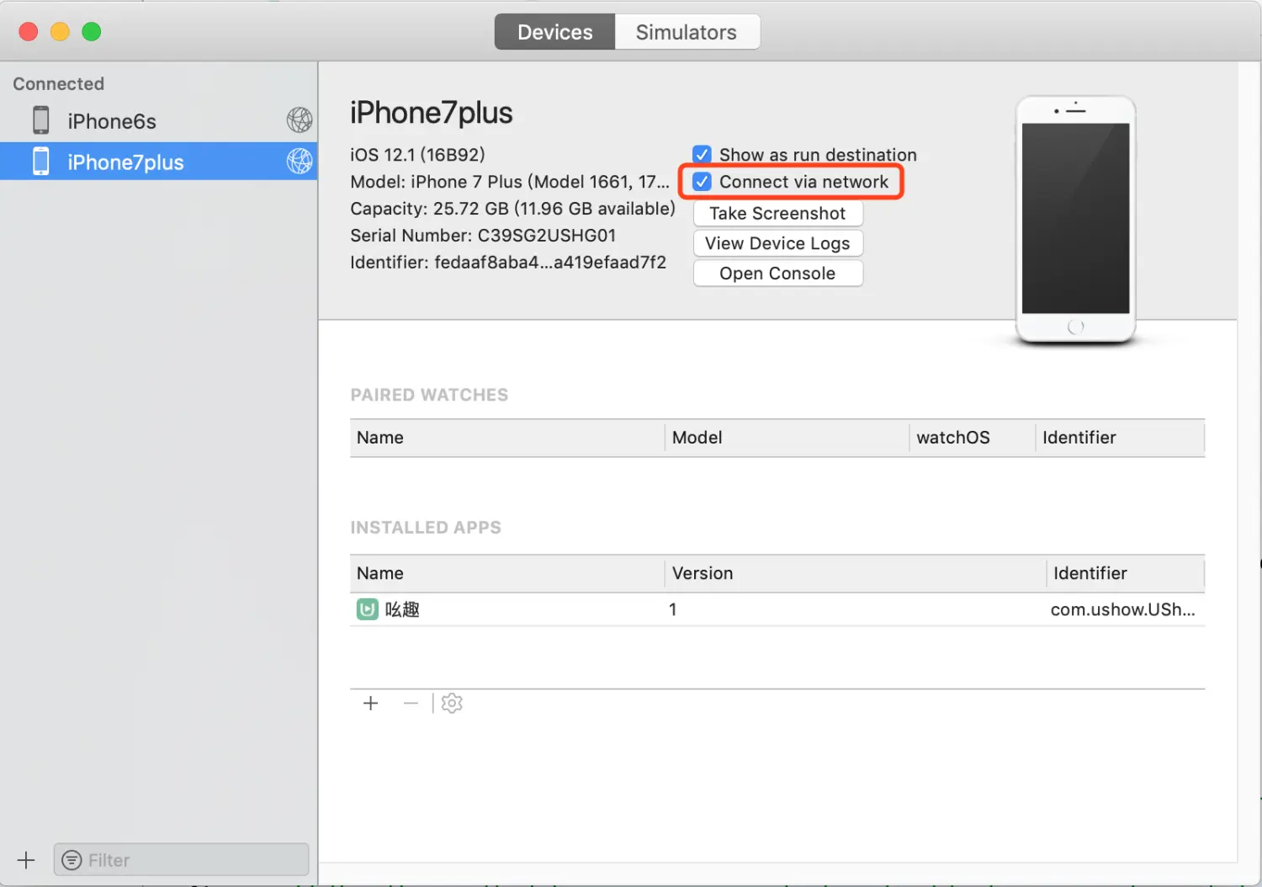Click the filter lines icon in search field

click(x=72, y=860)
